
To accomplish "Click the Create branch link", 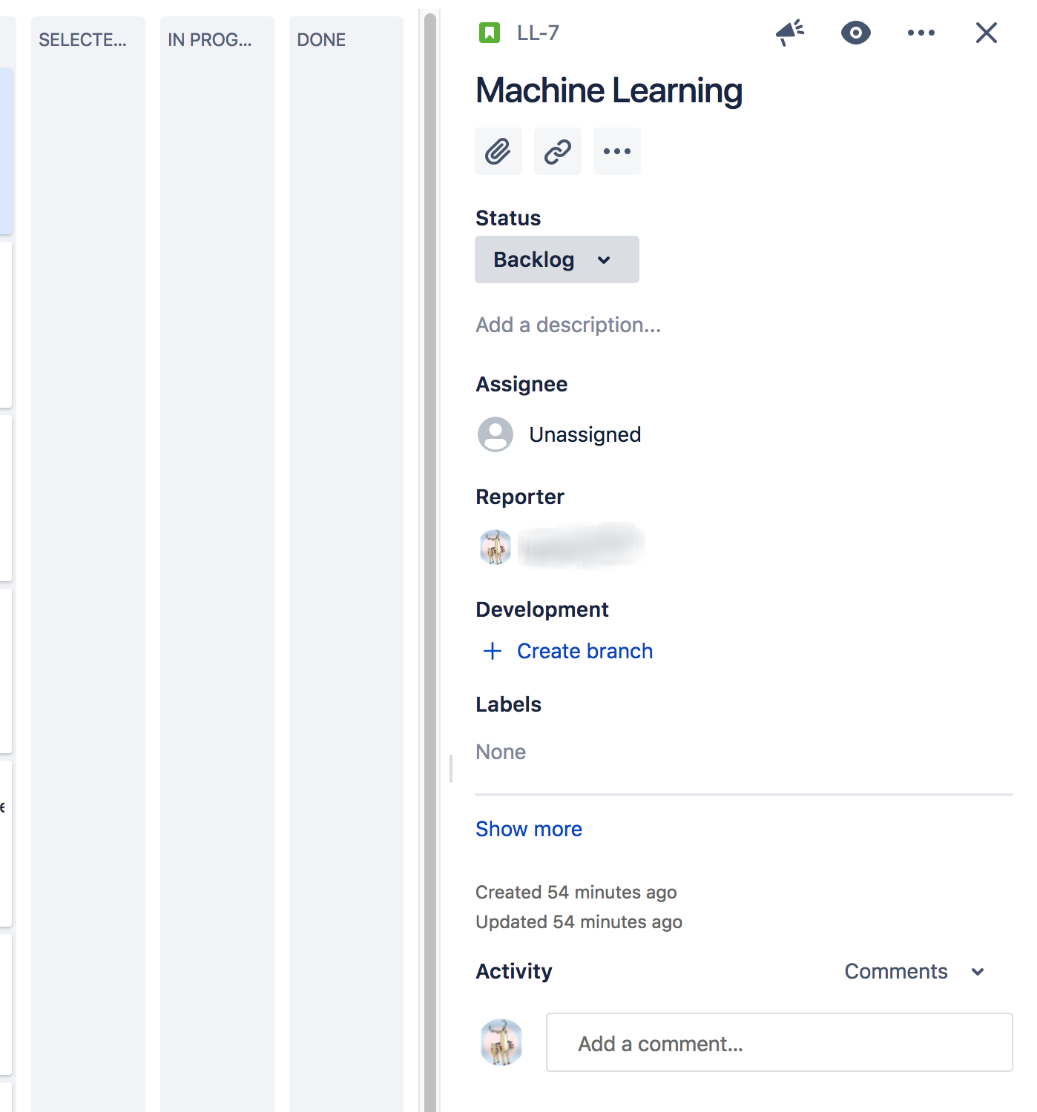I will click(585, 651).
